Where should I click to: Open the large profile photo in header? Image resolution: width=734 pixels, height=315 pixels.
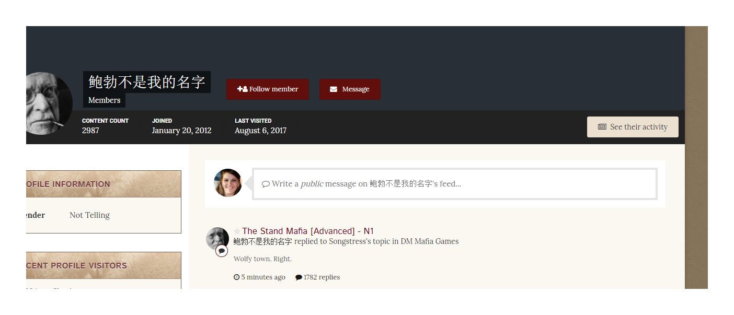pyautogui.click(x=47, y=103)
